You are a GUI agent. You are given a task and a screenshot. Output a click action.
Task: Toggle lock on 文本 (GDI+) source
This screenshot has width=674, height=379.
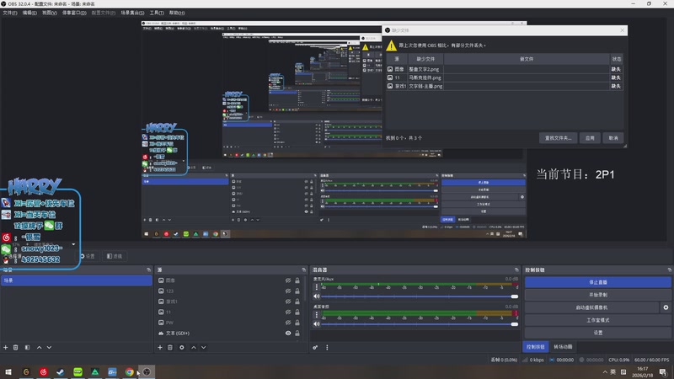click(x=297, y=333)
